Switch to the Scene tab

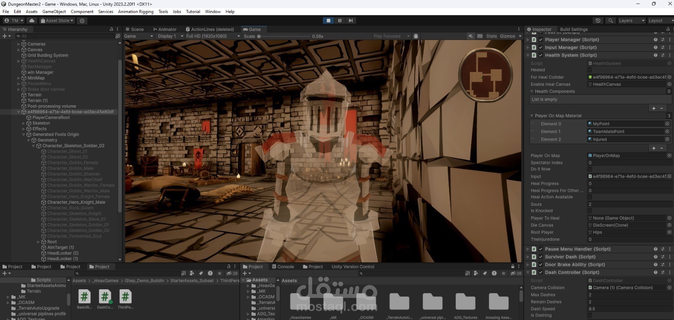(135, 29)
